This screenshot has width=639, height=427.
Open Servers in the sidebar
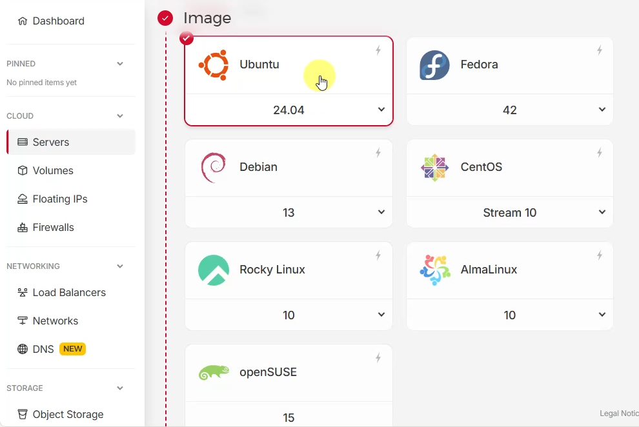click(51, 142)
